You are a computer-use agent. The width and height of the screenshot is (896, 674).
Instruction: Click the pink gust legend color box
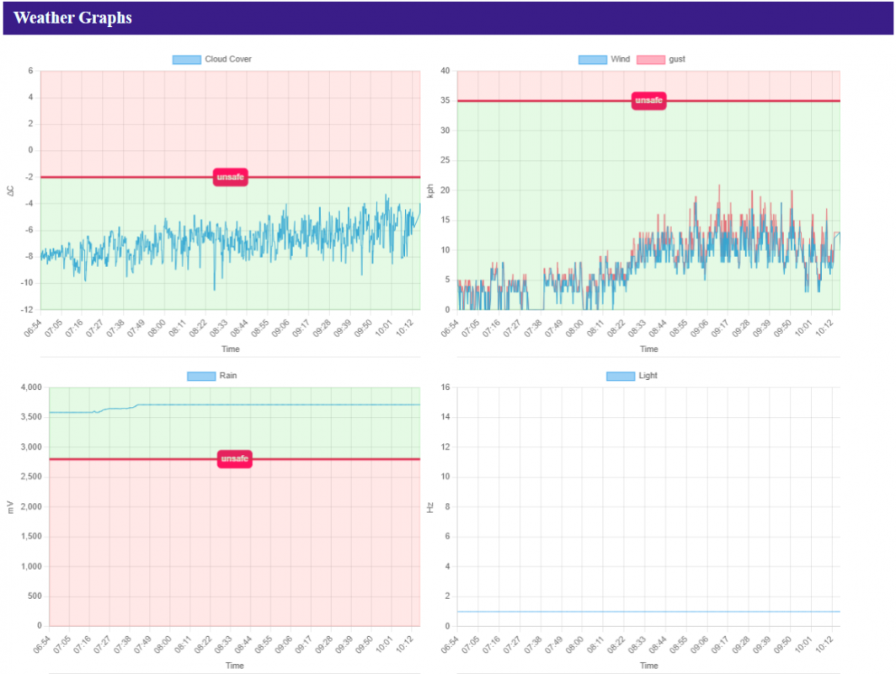pyautogui.click(x=650, y=59)
